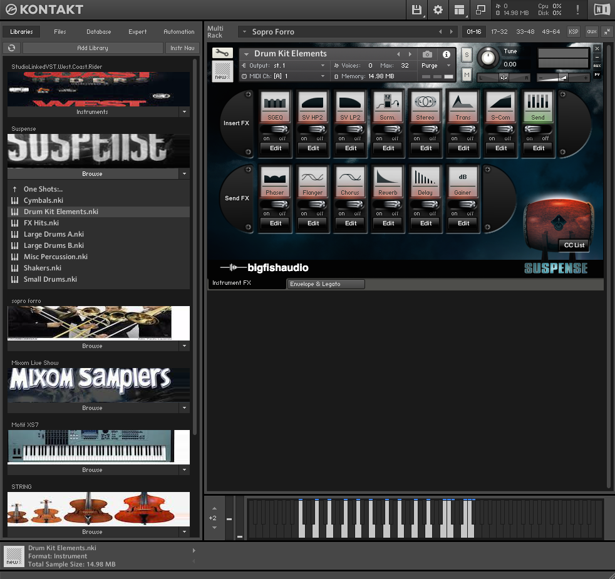Show rack page 17-32
The height and width of the screenshot is (579, 615).
(499, 32)
